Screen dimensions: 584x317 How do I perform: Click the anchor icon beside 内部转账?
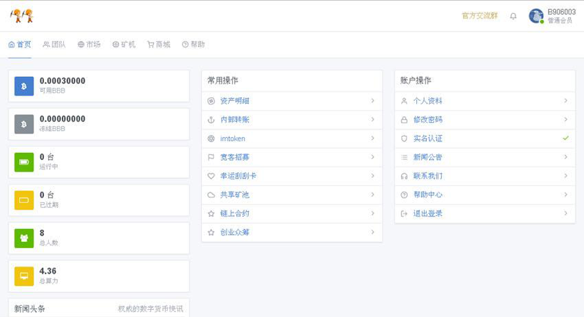pos(211,119)
